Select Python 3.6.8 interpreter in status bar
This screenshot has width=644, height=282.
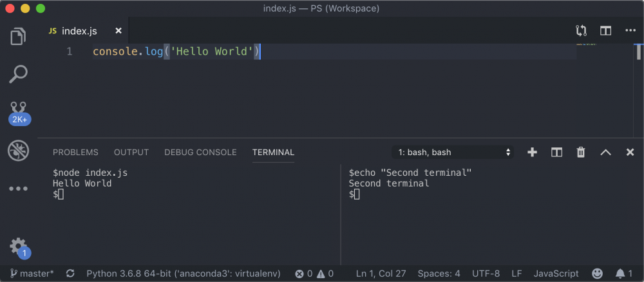184,274
